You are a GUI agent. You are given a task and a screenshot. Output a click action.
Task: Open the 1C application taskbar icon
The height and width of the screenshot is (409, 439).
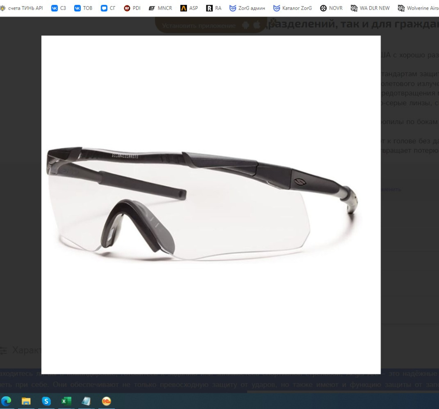click(x=106, y=401)
